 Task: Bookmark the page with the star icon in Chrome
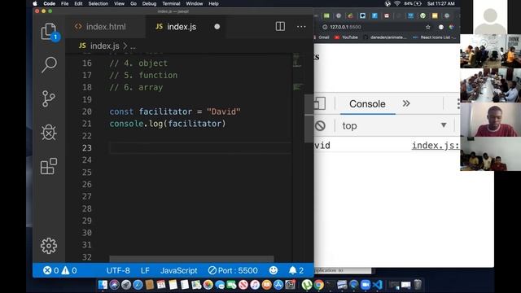point(428,27)
